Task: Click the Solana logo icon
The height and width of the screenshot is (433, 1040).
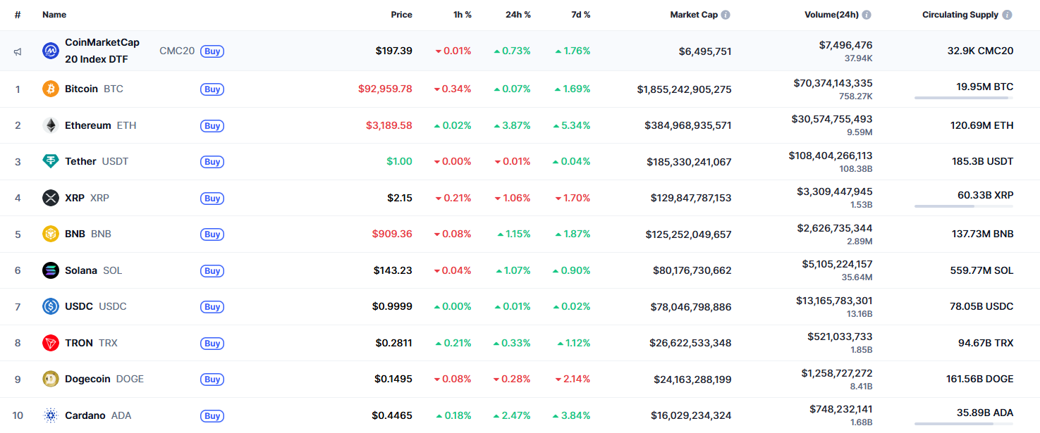Action: click(x=51, y=270)
